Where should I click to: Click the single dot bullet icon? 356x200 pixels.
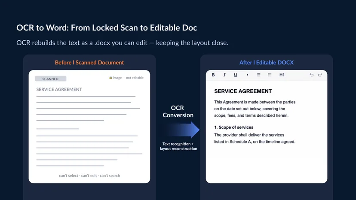[247, 75]
